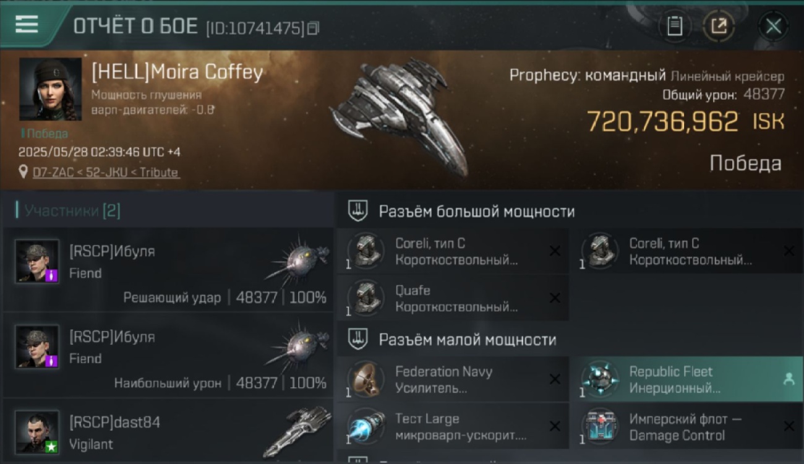Screen dimensions: 804x464
Task: Click the X beside the Quafe module
Action: click(555, 298)
